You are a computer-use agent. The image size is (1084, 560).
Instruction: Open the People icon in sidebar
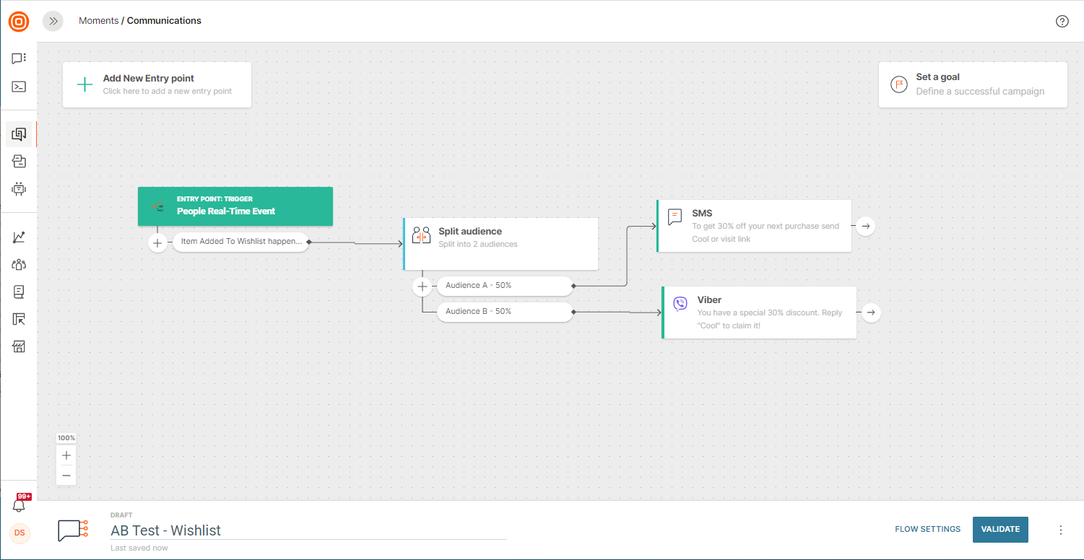click(x=19, y=264)
